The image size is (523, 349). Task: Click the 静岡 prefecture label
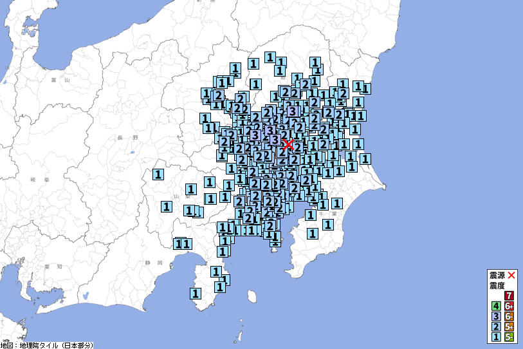(154, 263)
